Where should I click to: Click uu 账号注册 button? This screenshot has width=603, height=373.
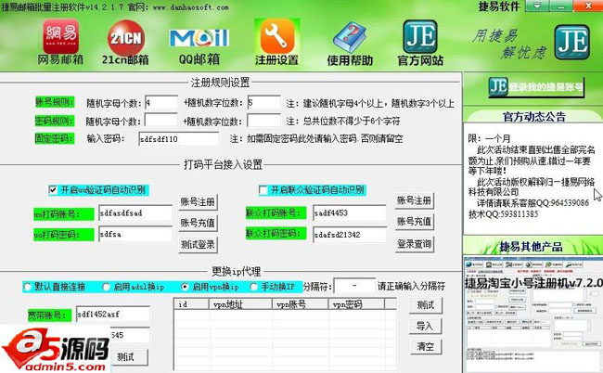pos(198,202)
